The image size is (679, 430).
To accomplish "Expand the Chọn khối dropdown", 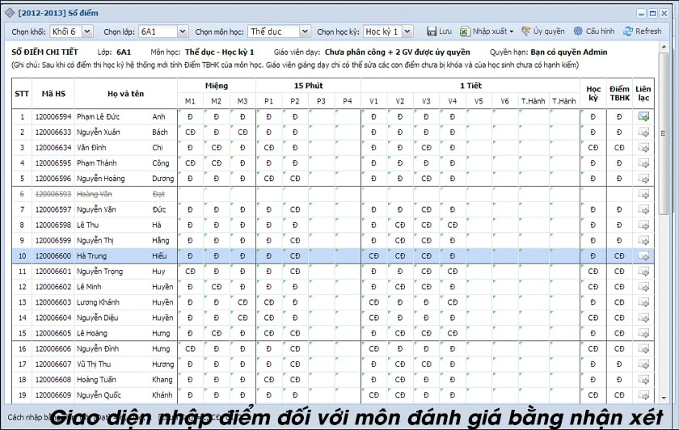I will (x=87, y=32).
